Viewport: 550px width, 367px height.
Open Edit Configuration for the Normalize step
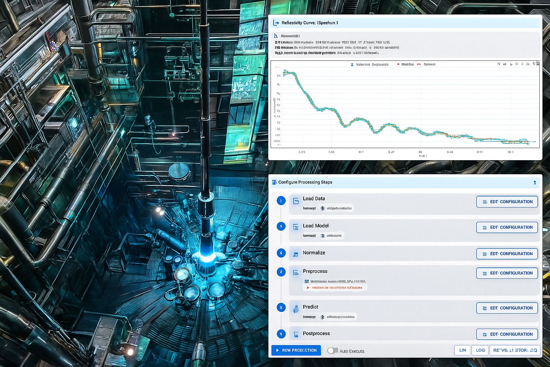click(507, 254)
